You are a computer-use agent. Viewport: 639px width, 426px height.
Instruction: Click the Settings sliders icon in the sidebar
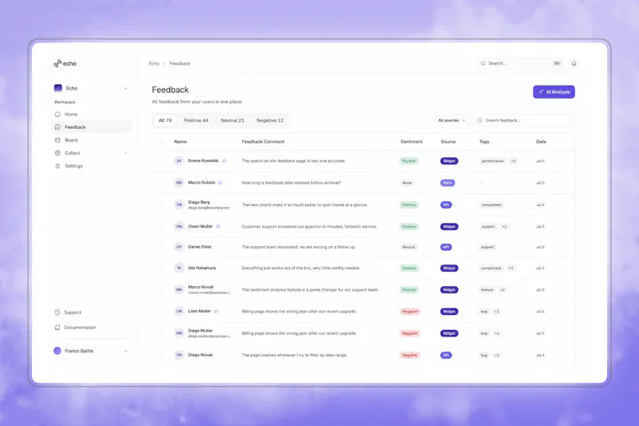[x=58, y=166]
